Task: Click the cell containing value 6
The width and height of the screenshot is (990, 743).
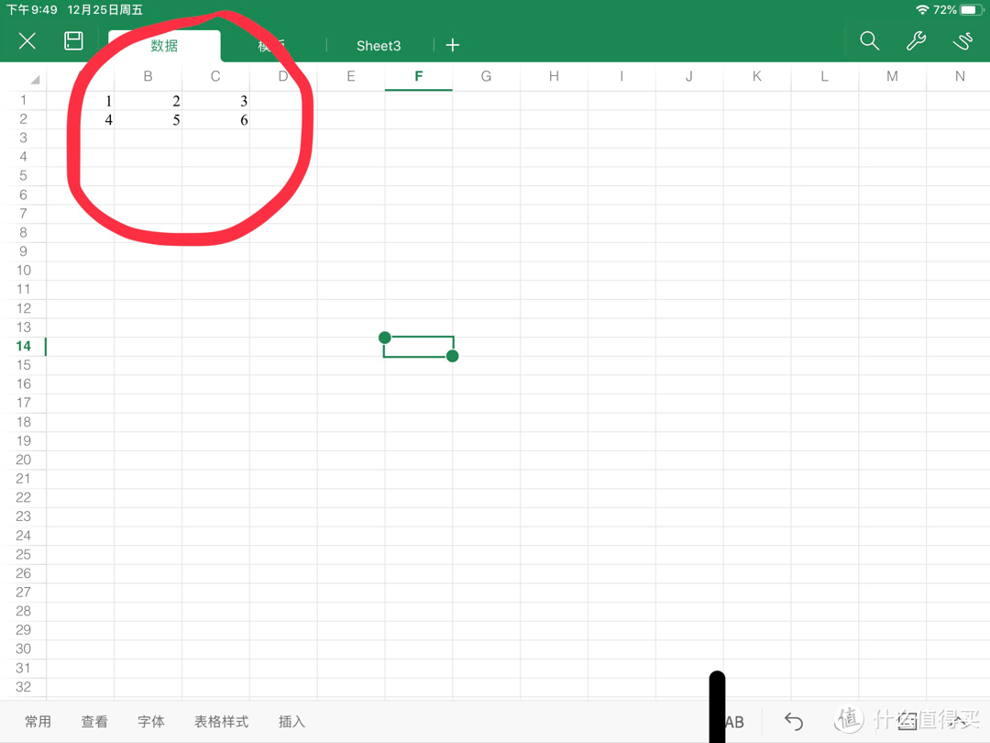Action: pos(215,120)
